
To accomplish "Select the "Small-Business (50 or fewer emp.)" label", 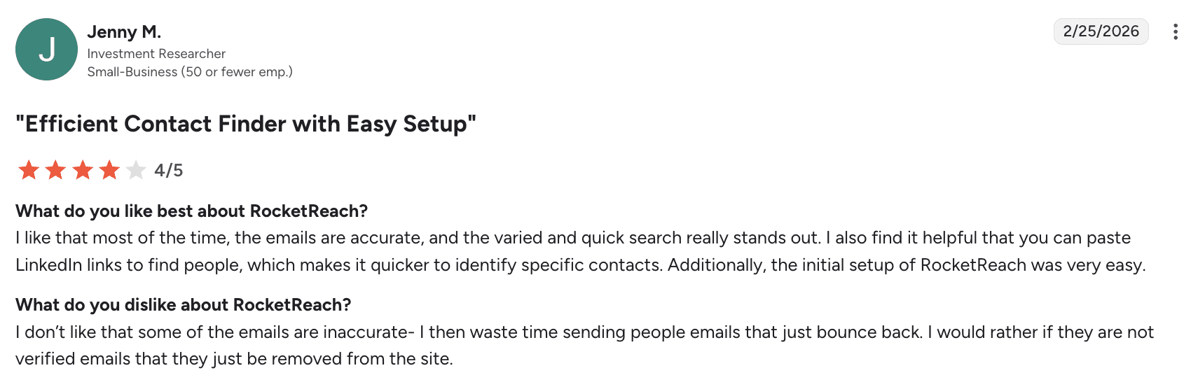I will tap(190, 72).
